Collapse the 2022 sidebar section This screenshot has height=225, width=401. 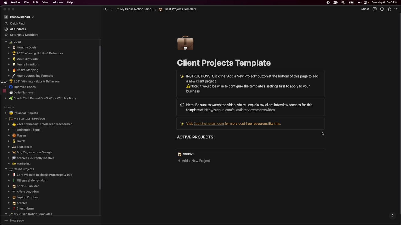coord(6,42)
